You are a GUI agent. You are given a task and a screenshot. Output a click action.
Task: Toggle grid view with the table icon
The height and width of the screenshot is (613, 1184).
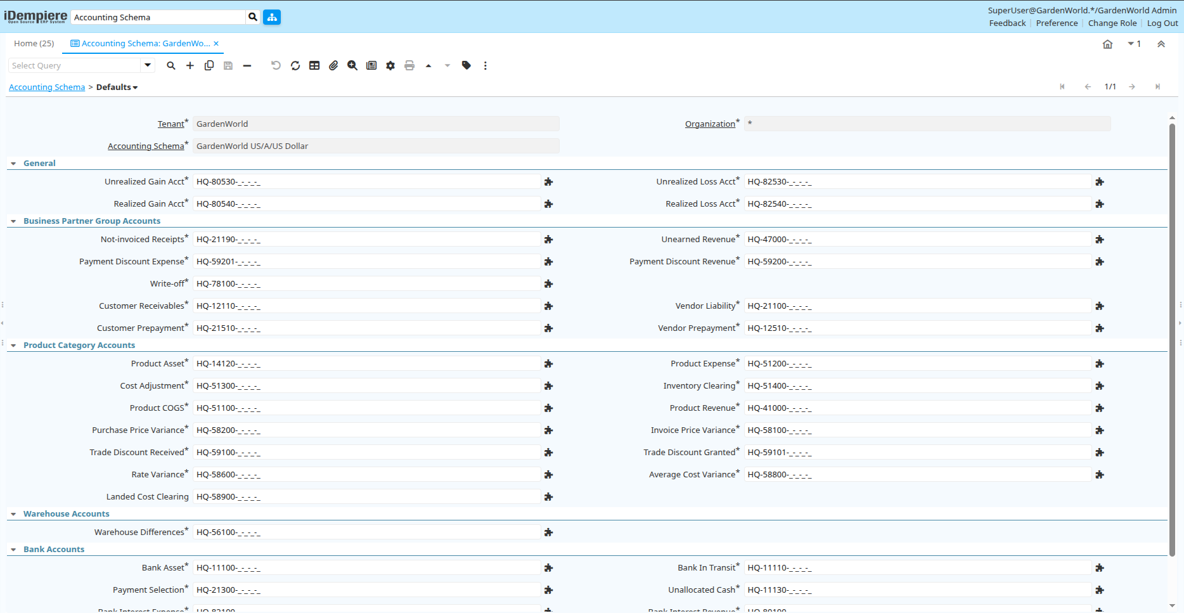tap(314, 65)
